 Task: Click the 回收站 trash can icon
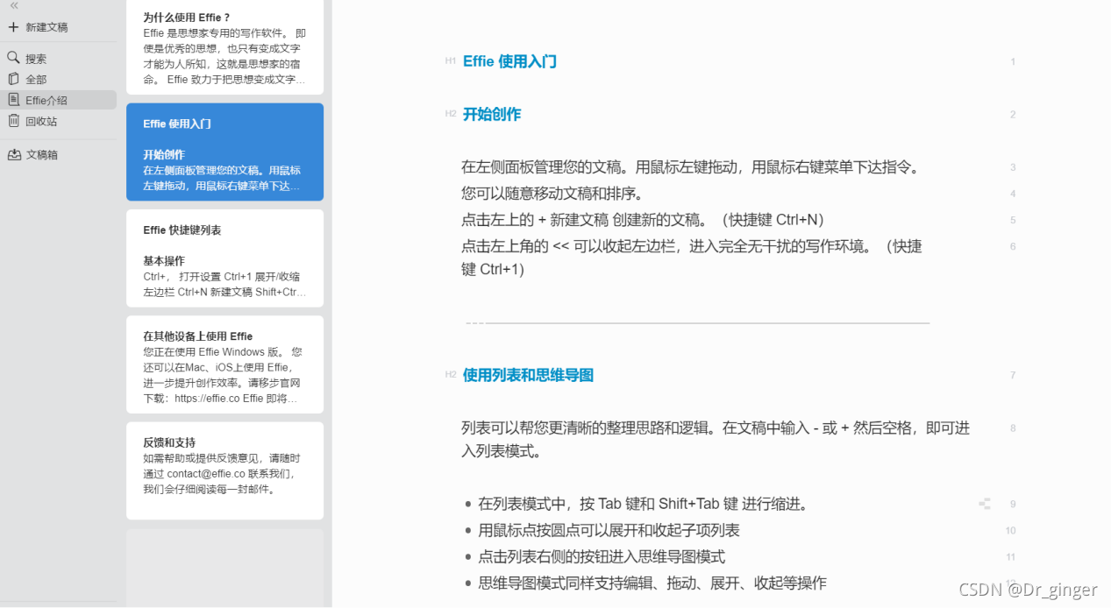(x=13, y=121)
